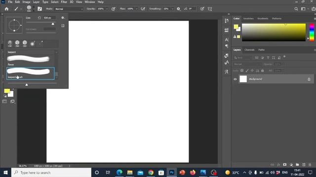This screenshot has height=177, width=316.
Task: Switch to the Patterns tab
Action: (276, 19)
